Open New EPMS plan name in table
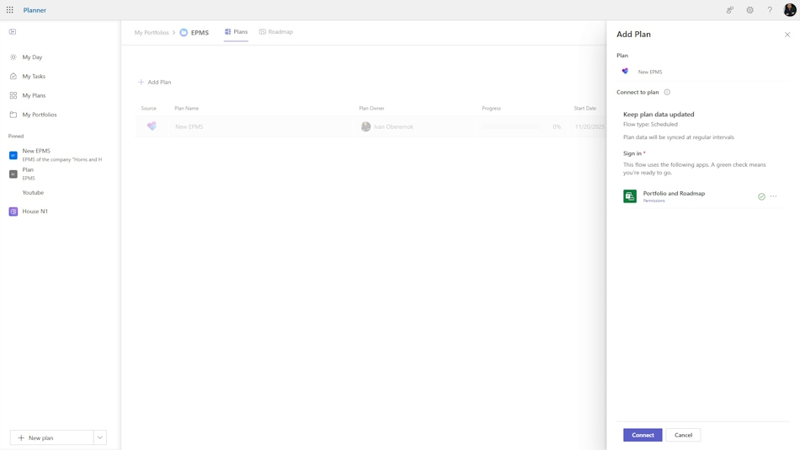The image size is (800, 450). coord(189,126)
